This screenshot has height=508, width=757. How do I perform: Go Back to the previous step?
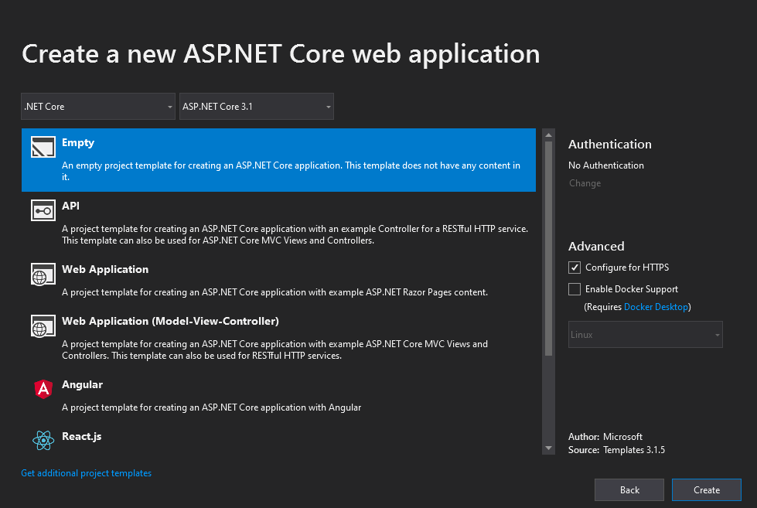point(629,489)
